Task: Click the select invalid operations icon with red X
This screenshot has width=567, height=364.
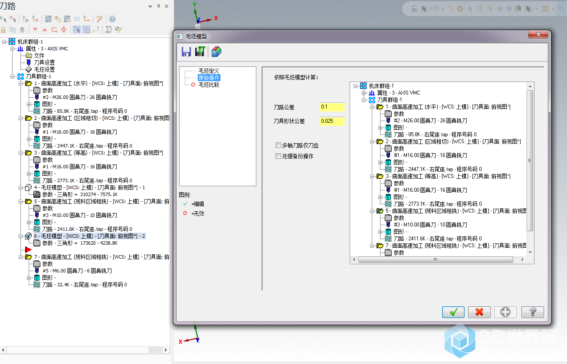Action: (x=13, y=19)
